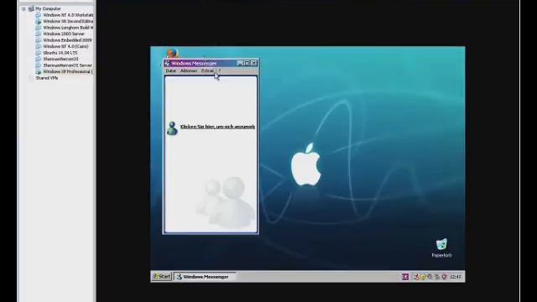The image size is (537, 302).
Task: Open the Datei menu in Messenger
Action: coord(170,70)
